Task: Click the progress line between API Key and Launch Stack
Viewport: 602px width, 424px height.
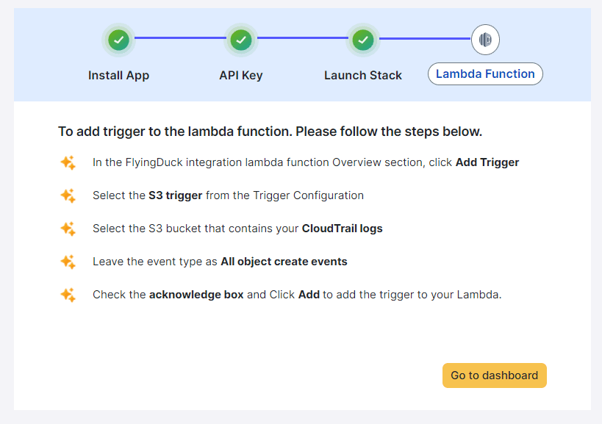Action: [301, 38]
